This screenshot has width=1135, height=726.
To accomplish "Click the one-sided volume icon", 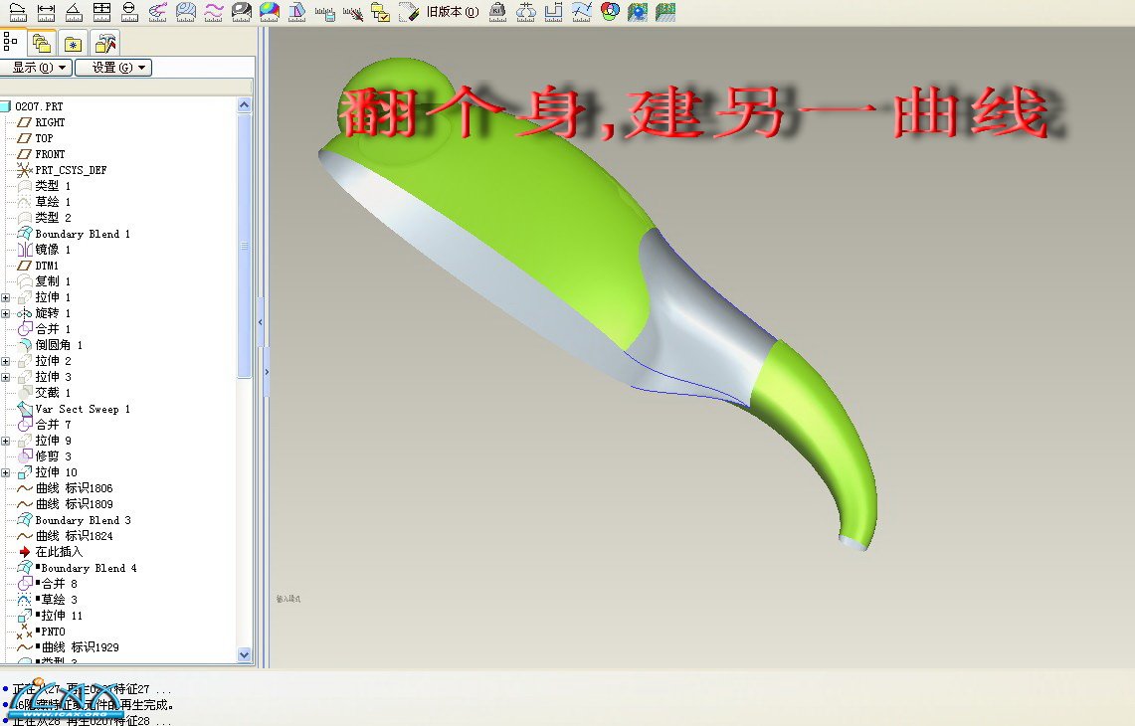I will coord(554,12).
